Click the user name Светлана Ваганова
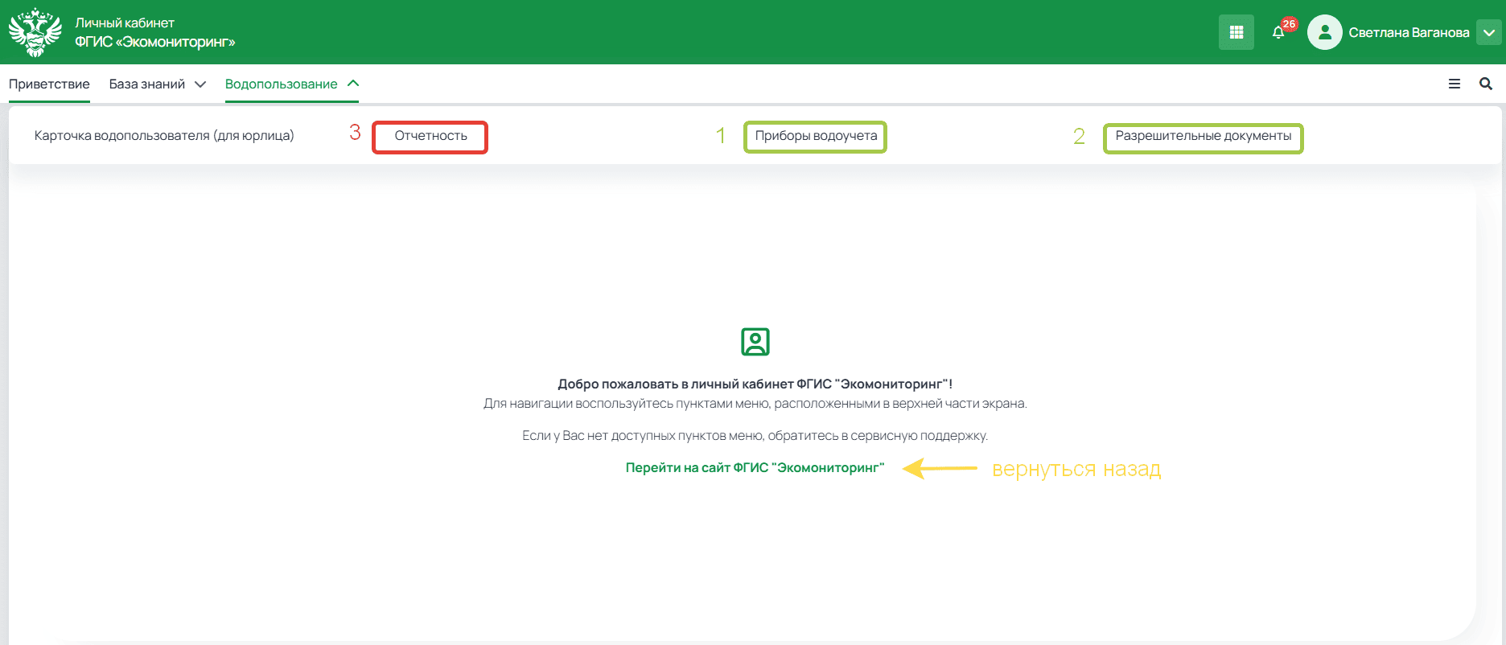Image resolution: width=1506 pixels, height=645 pixels. [1409, 33]
